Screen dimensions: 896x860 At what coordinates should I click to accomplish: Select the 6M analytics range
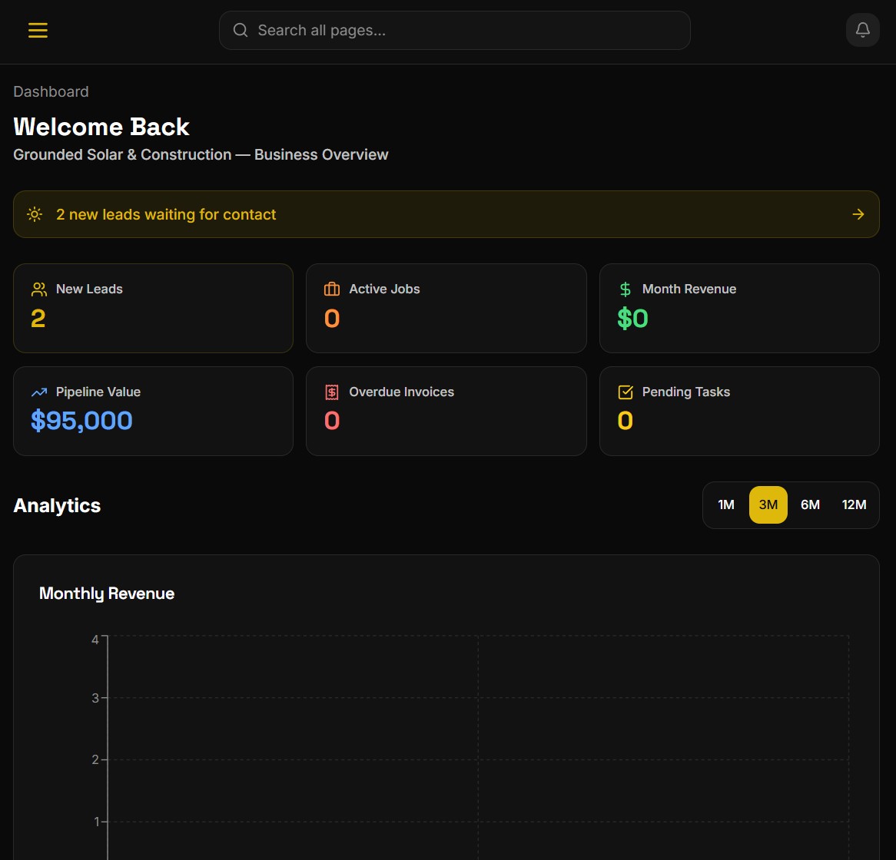coord(810,504)
